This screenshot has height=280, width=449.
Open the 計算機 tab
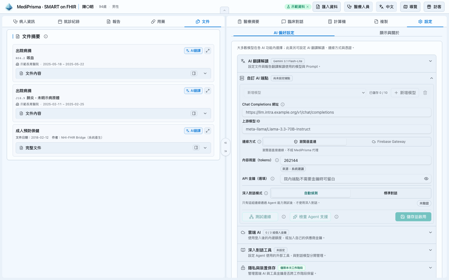337,22
